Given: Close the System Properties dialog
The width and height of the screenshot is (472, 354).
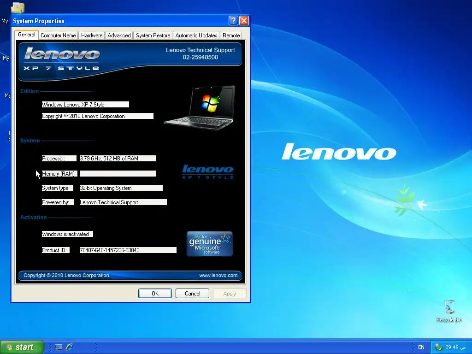Looking at the screenshot, I should [244, 20].
